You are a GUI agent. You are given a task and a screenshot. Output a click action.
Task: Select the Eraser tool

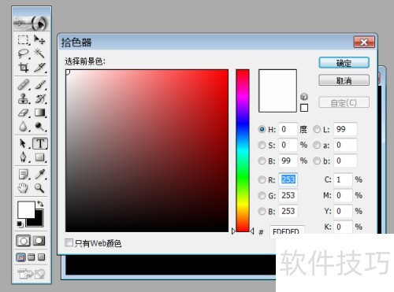pos(23,113)
